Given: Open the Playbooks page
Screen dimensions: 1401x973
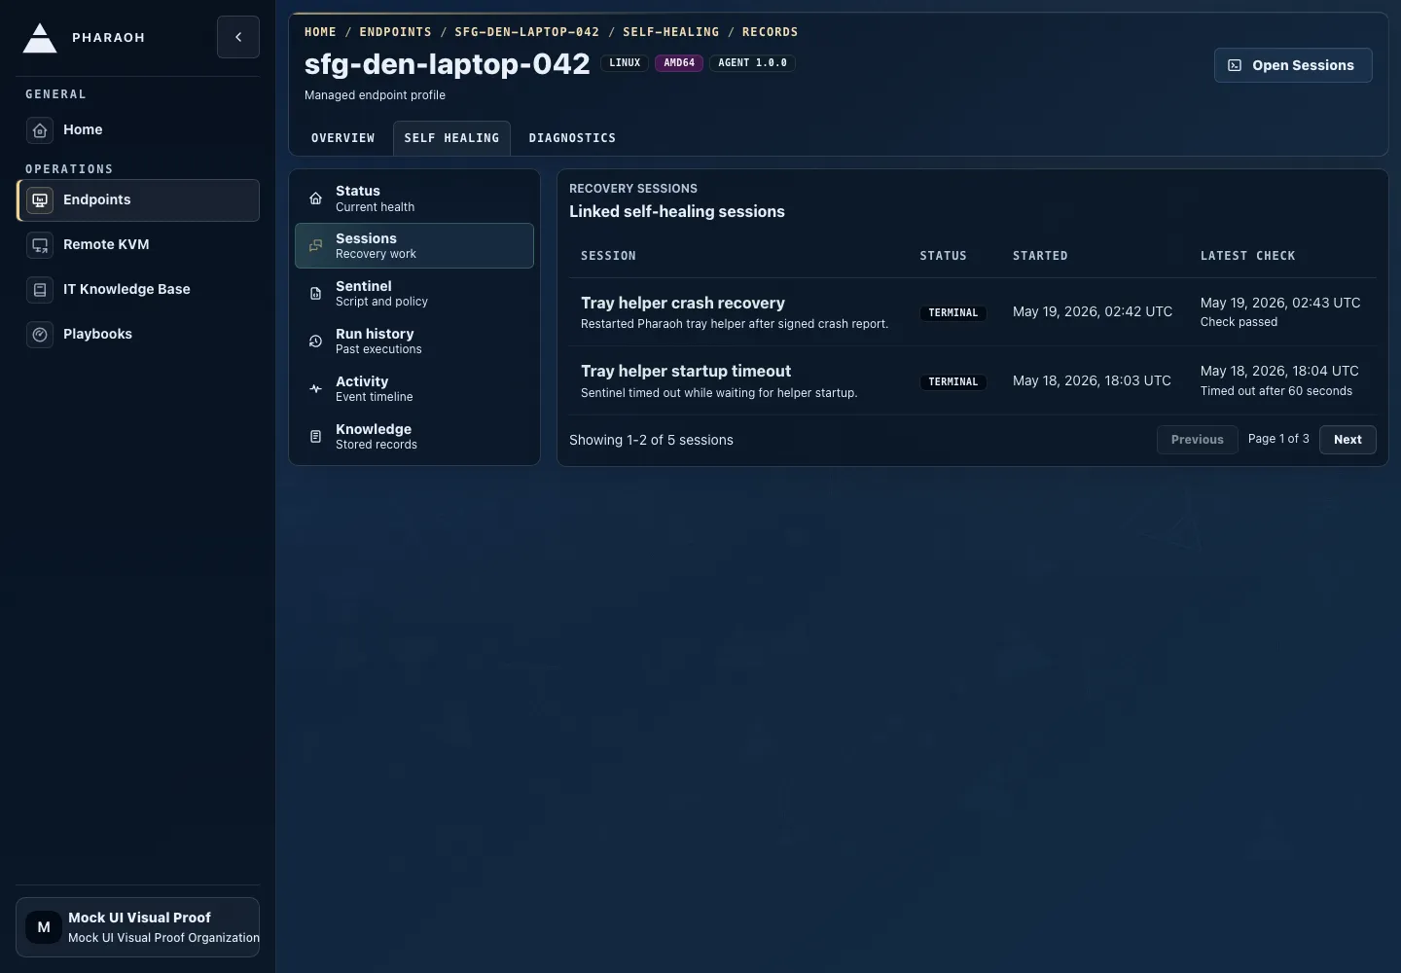Looking at the screenshot, I should click(138, 334).
